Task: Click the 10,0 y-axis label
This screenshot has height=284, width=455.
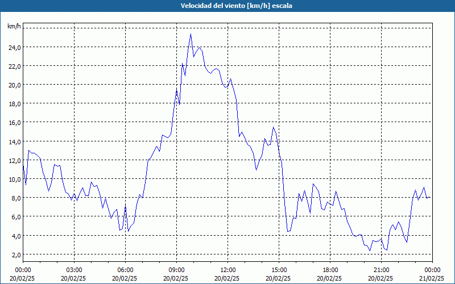Action: [x=15, y=179]
